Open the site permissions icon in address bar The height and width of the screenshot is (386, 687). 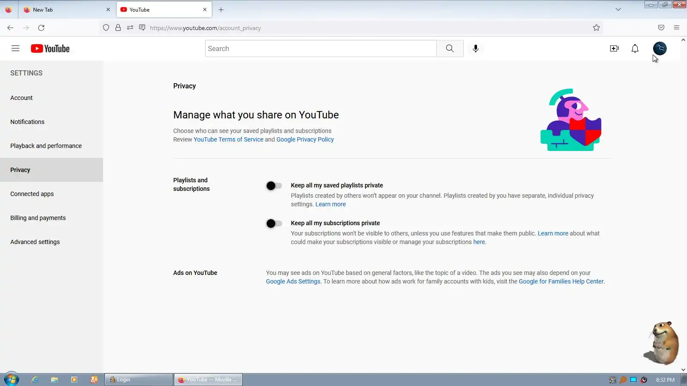[130, 28]
